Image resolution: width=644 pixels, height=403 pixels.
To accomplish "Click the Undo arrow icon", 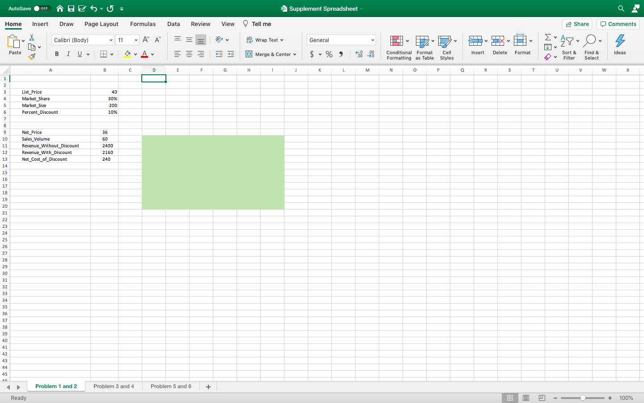I will (x=94, y=8).
